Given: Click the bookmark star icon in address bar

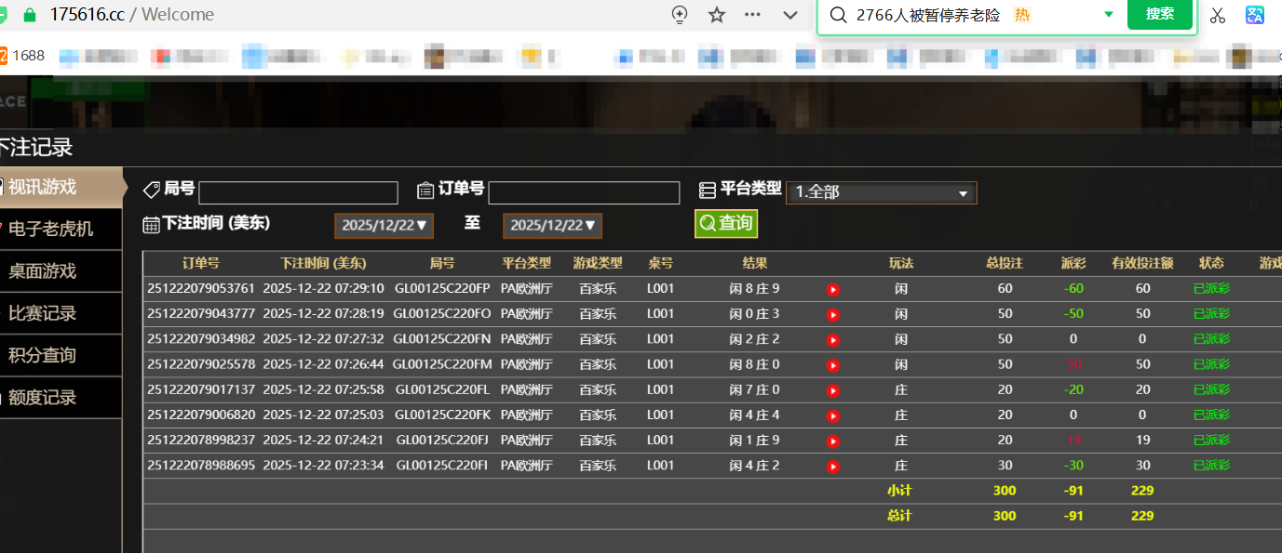Looking at the screenshot, I should [x=716, y=15].
